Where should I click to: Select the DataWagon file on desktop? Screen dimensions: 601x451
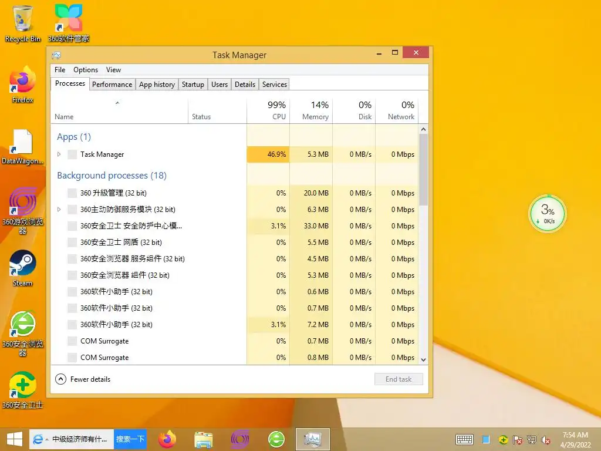click(23, 146)
